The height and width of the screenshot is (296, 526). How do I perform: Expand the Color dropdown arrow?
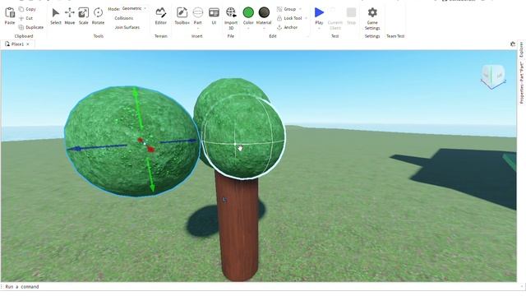[x=248, y=28]
